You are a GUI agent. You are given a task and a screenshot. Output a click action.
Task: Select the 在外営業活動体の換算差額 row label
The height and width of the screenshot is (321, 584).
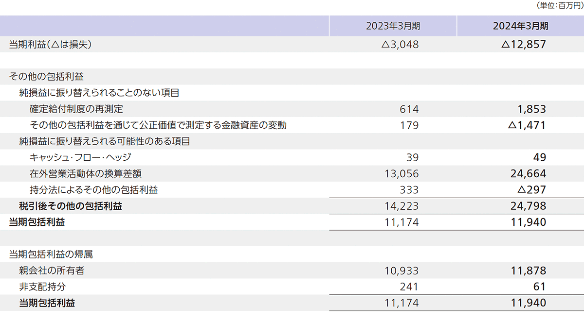coord(86,174)
